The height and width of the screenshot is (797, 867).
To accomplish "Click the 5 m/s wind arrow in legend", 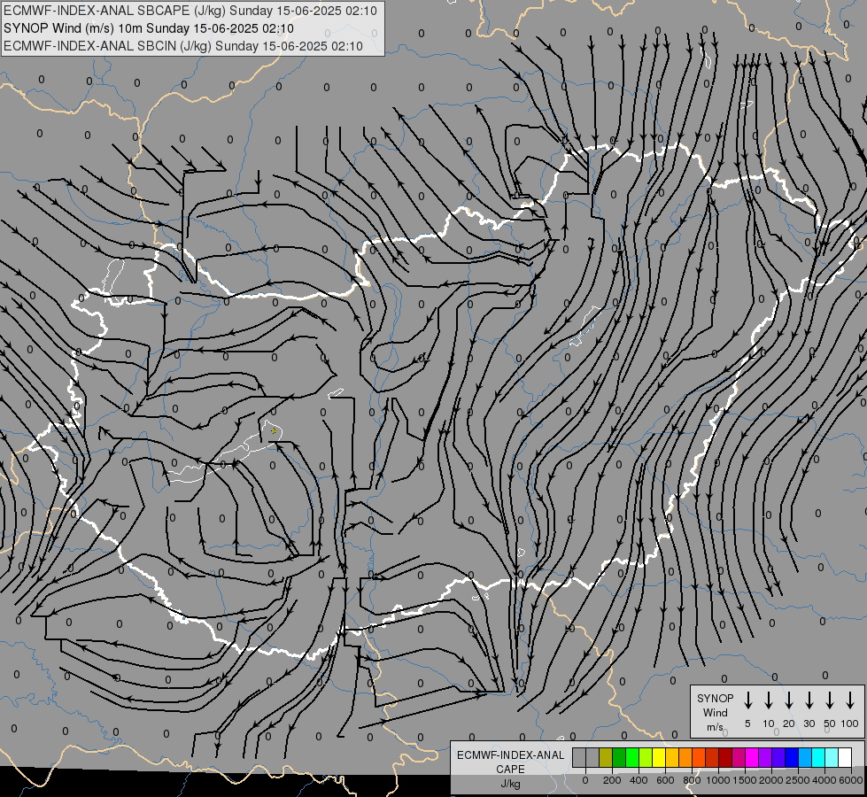I will [x=747, y=700].
